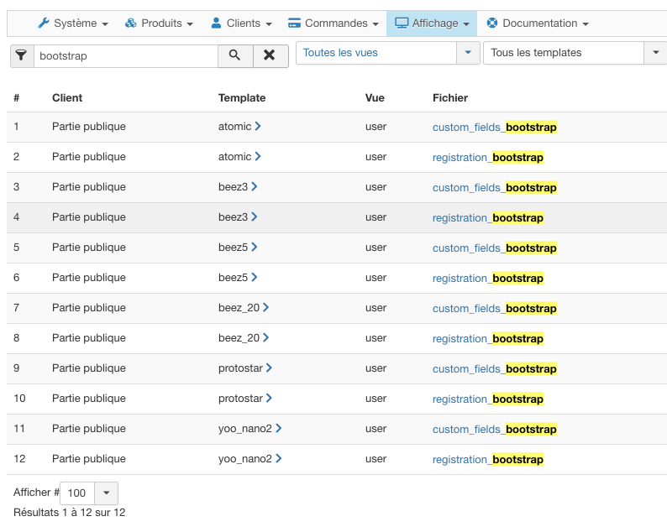The image size is (667, 532).
Task: Focus the search field containing 'bootstrap'
Action: pos(126,56)
